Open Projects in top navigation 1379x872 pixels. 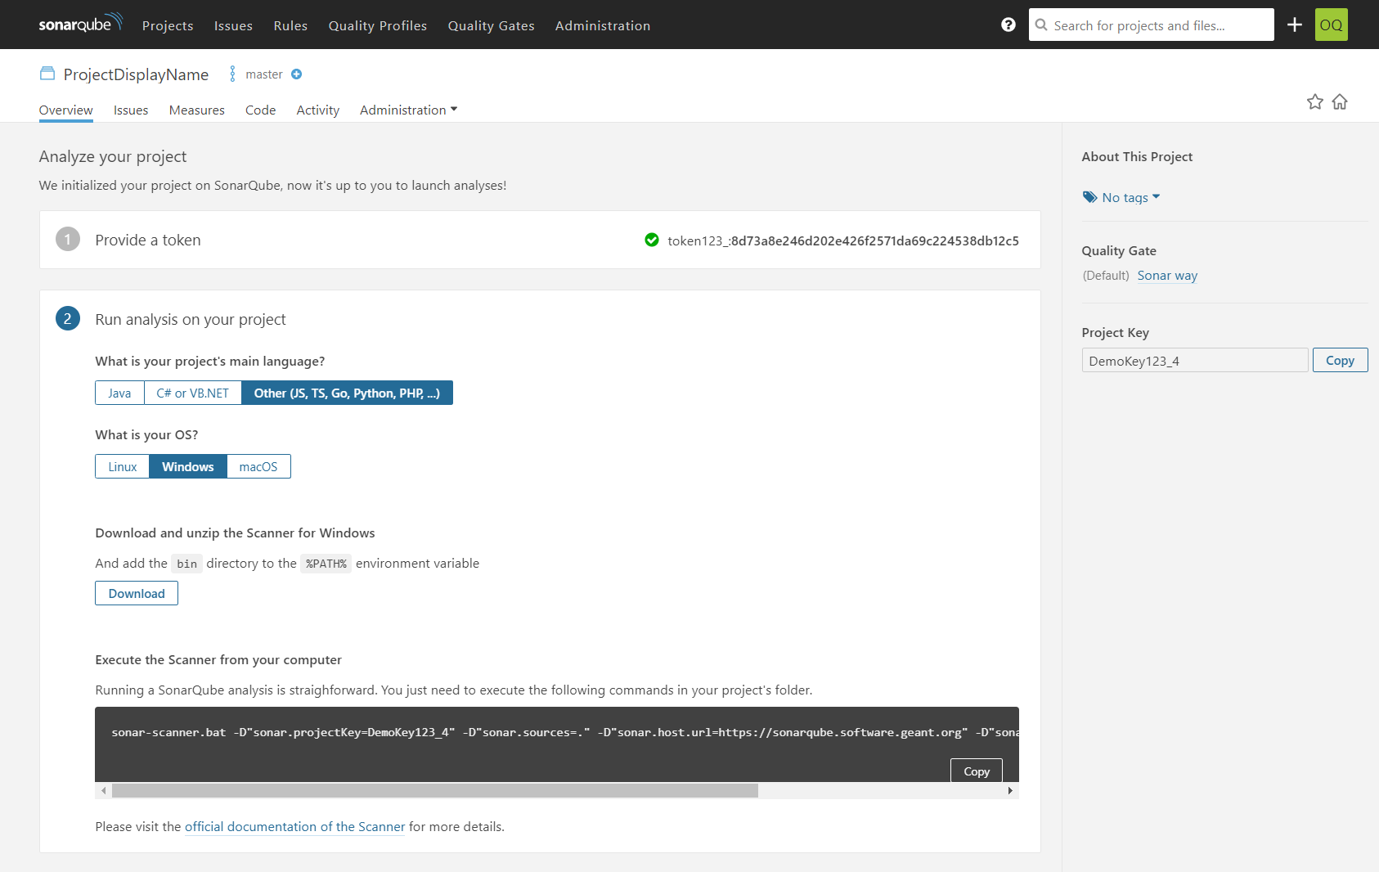pyautogui.click(x=168, y=25)
